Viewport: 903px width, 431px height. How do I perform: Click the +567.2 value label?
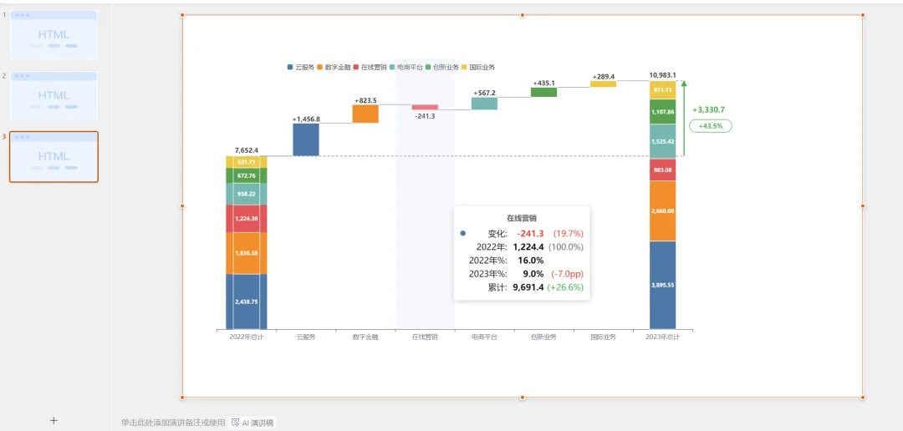tap(484, 93)
